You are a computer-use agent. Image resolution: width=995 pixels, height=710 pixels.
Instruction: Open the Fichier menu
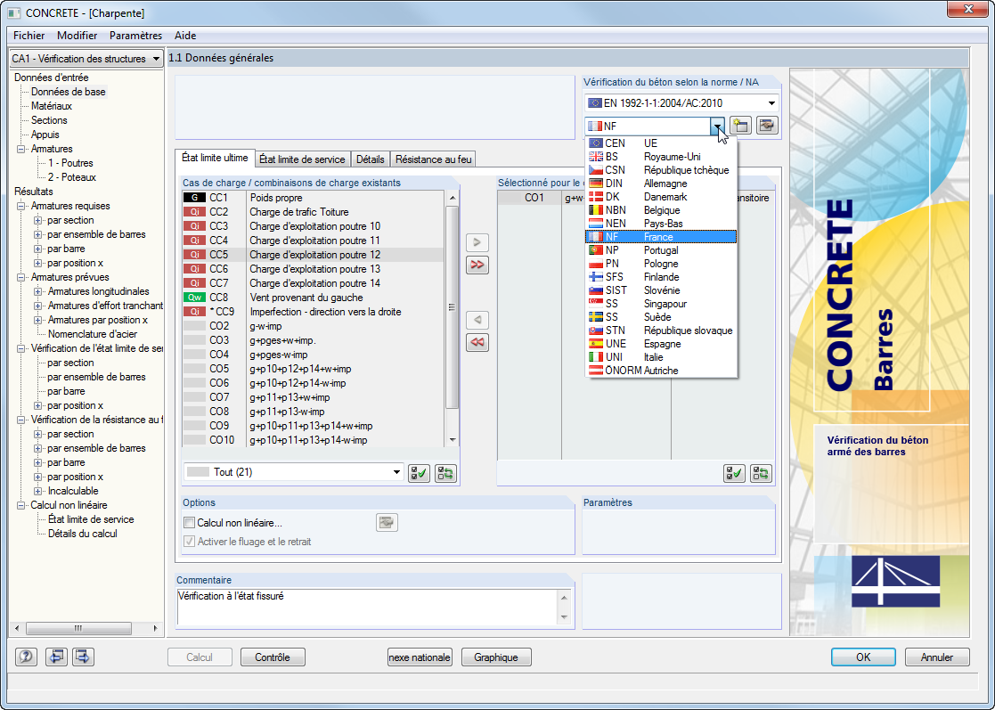[29, 36]
